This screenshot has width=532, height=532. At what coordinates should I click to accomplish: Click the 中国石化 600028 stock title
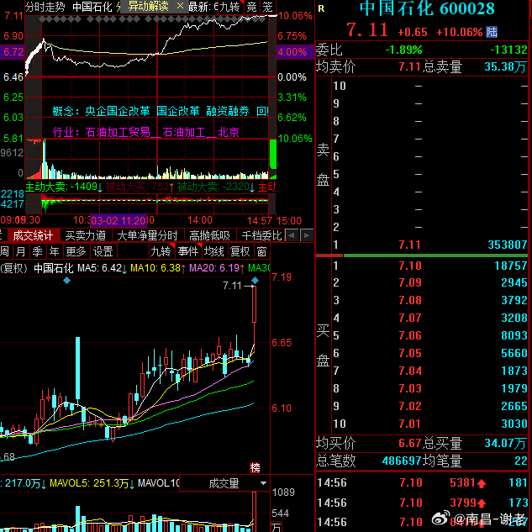[x=427, y=8]
